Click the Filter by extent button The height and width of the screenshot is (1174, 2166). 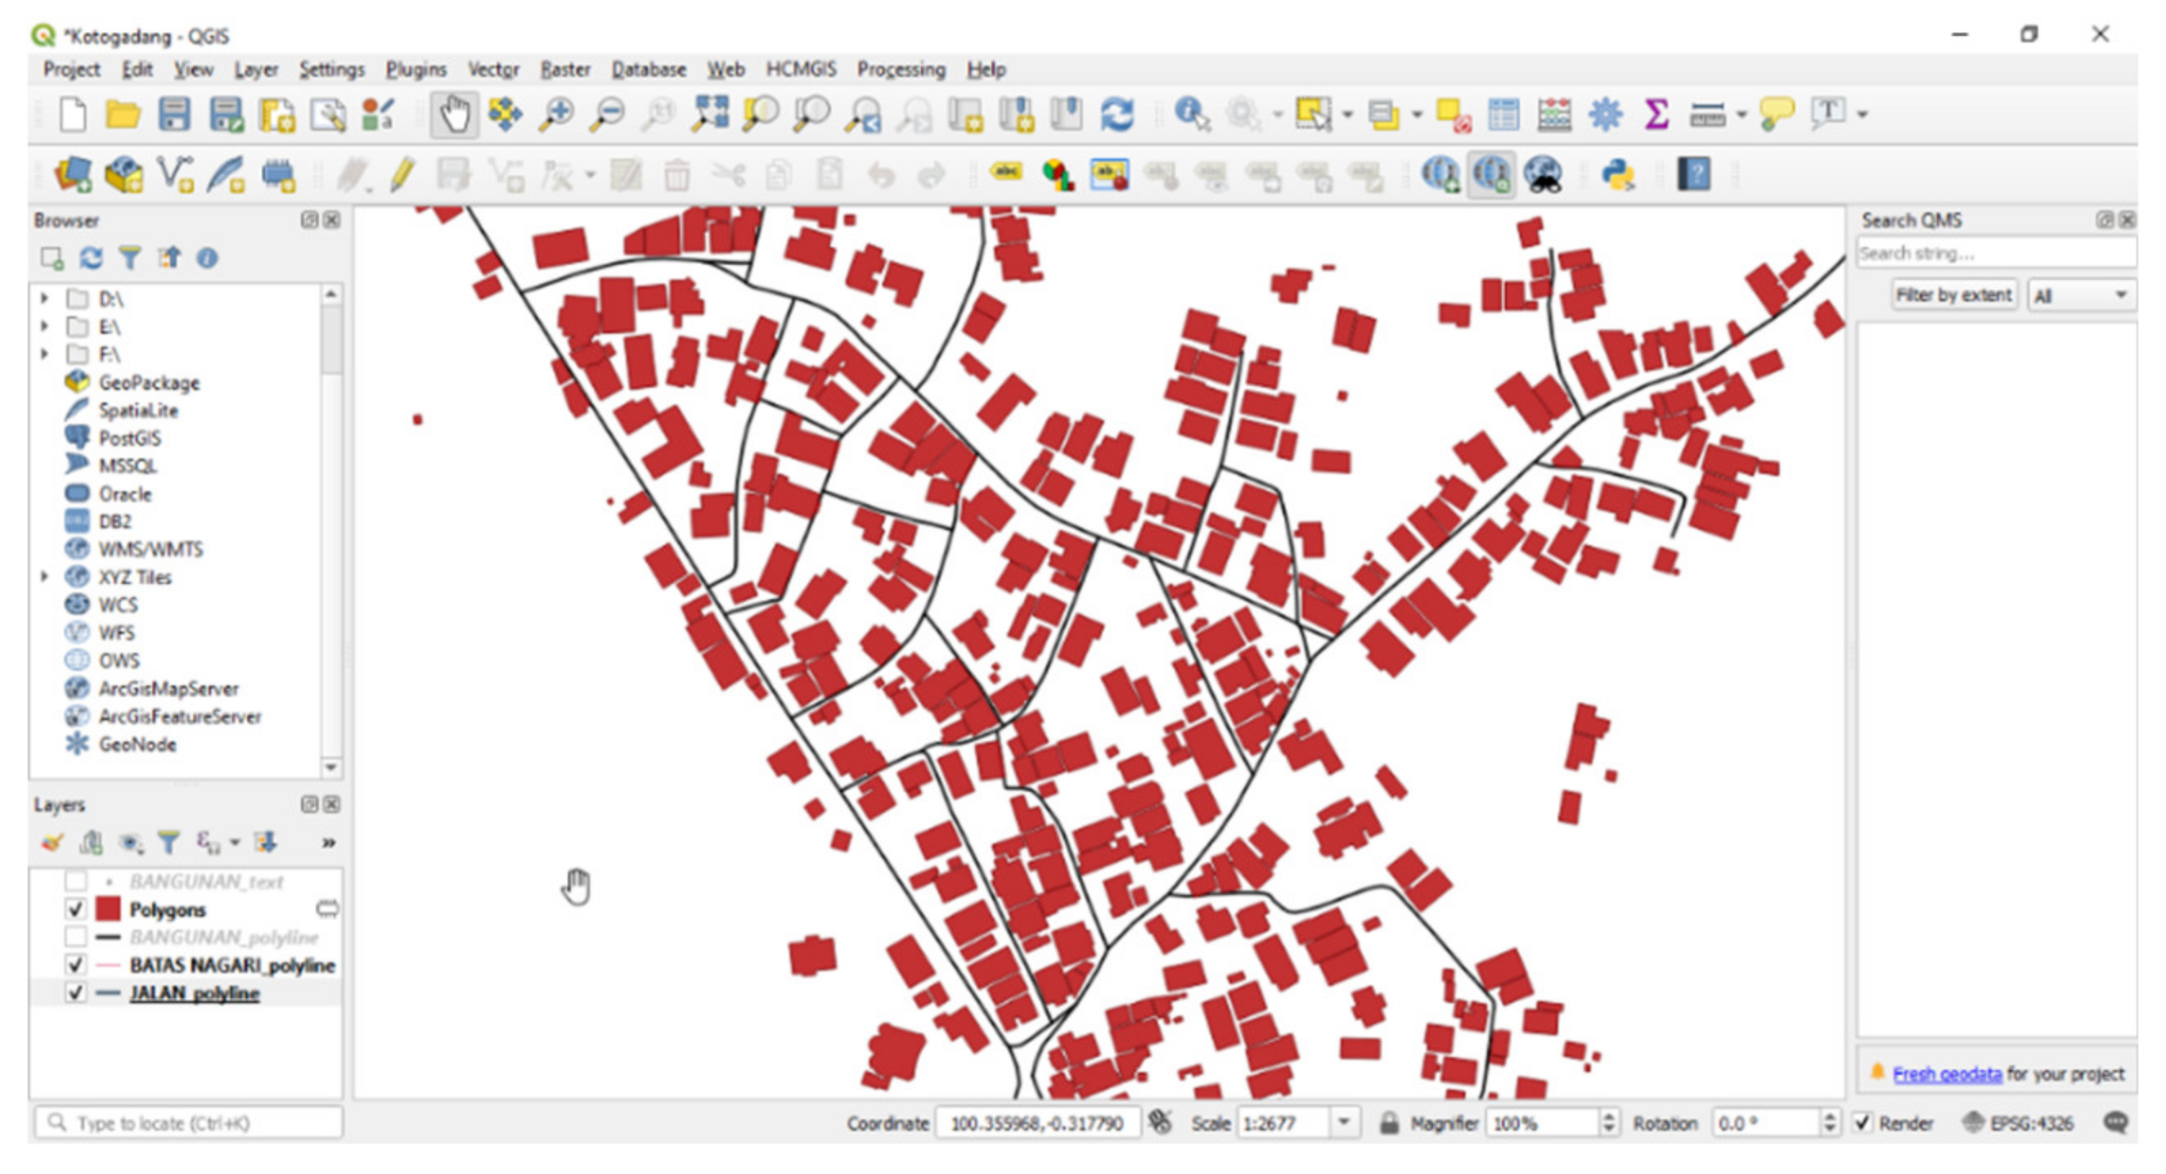[x=1953, y=296]
